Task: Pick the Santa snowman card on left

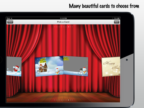Action: point(14,66)
